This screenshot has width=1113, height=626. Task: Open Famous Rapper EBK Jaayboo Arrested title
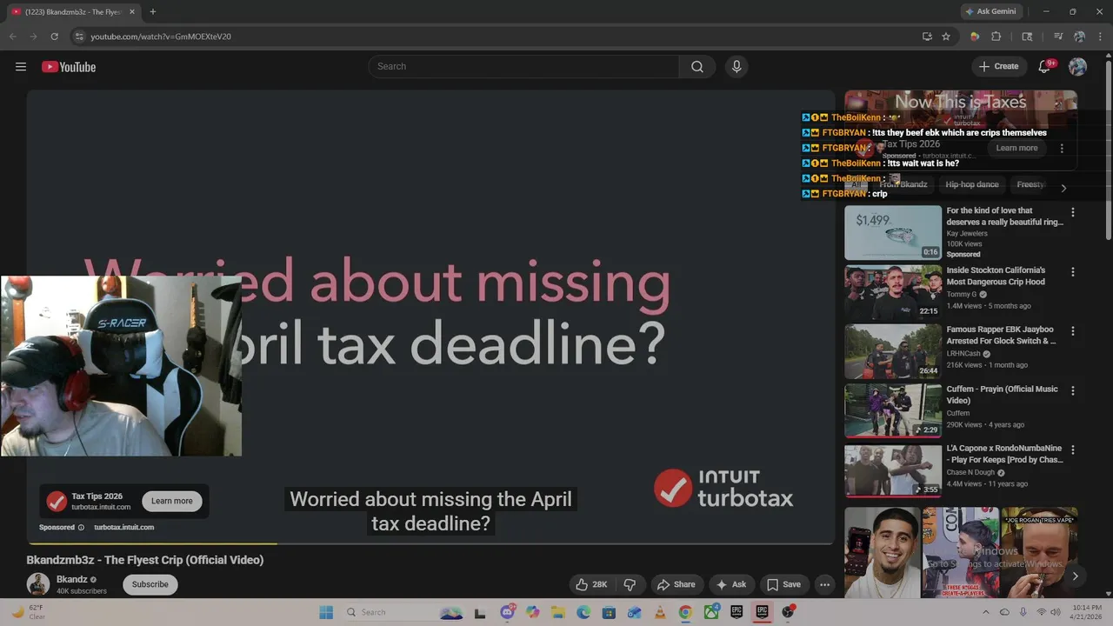click(x=1002, y=336)
